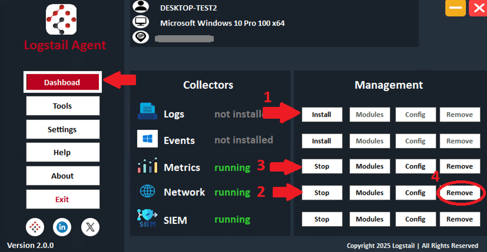Remove the Network collector

pyautogui.click(x=460, y=193)
